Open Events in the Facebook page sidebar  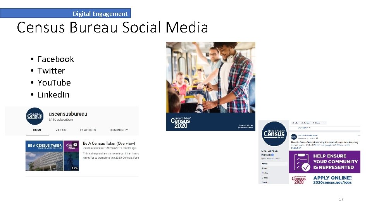coord(265,182)
